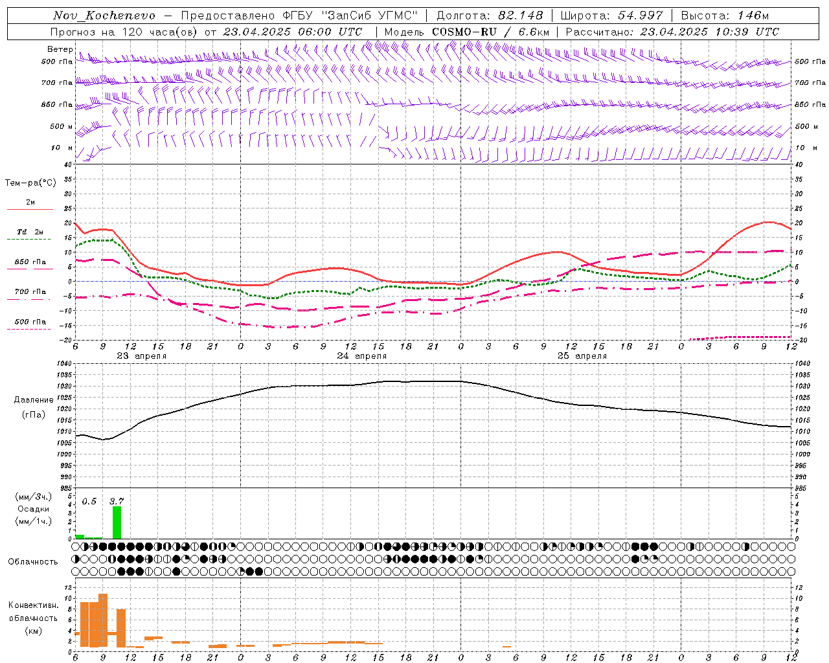829x663 pixels.
Task: Click the 3.7 precipitation value
Action: pos(116,501)
